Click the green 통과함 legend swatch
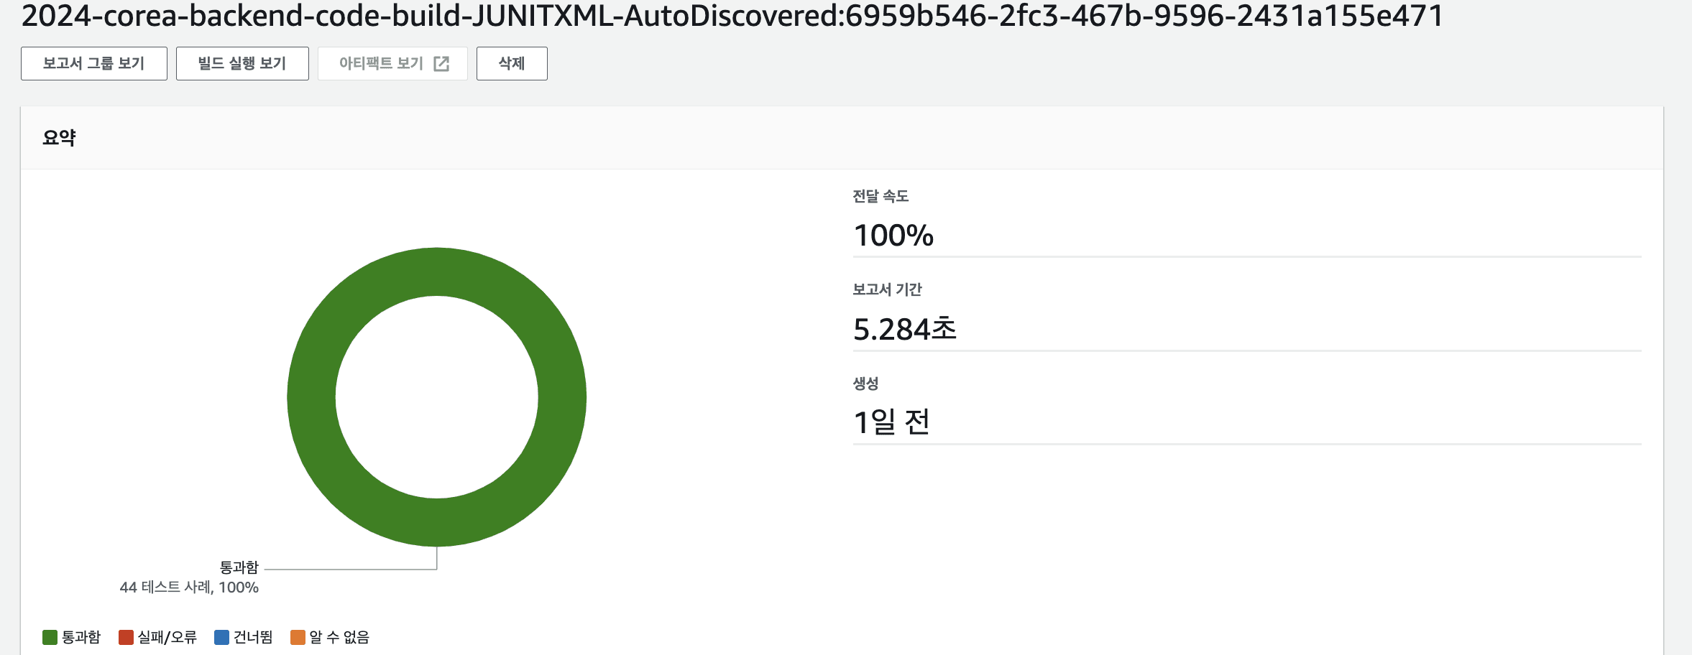This screenshot has height=655, width=1692. (x=50, y=637)
